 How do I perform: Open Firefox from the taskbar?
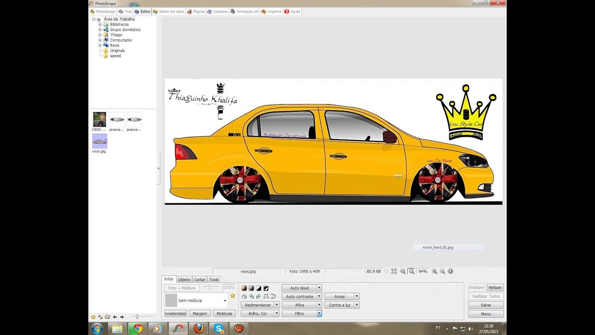pos(198,328)
